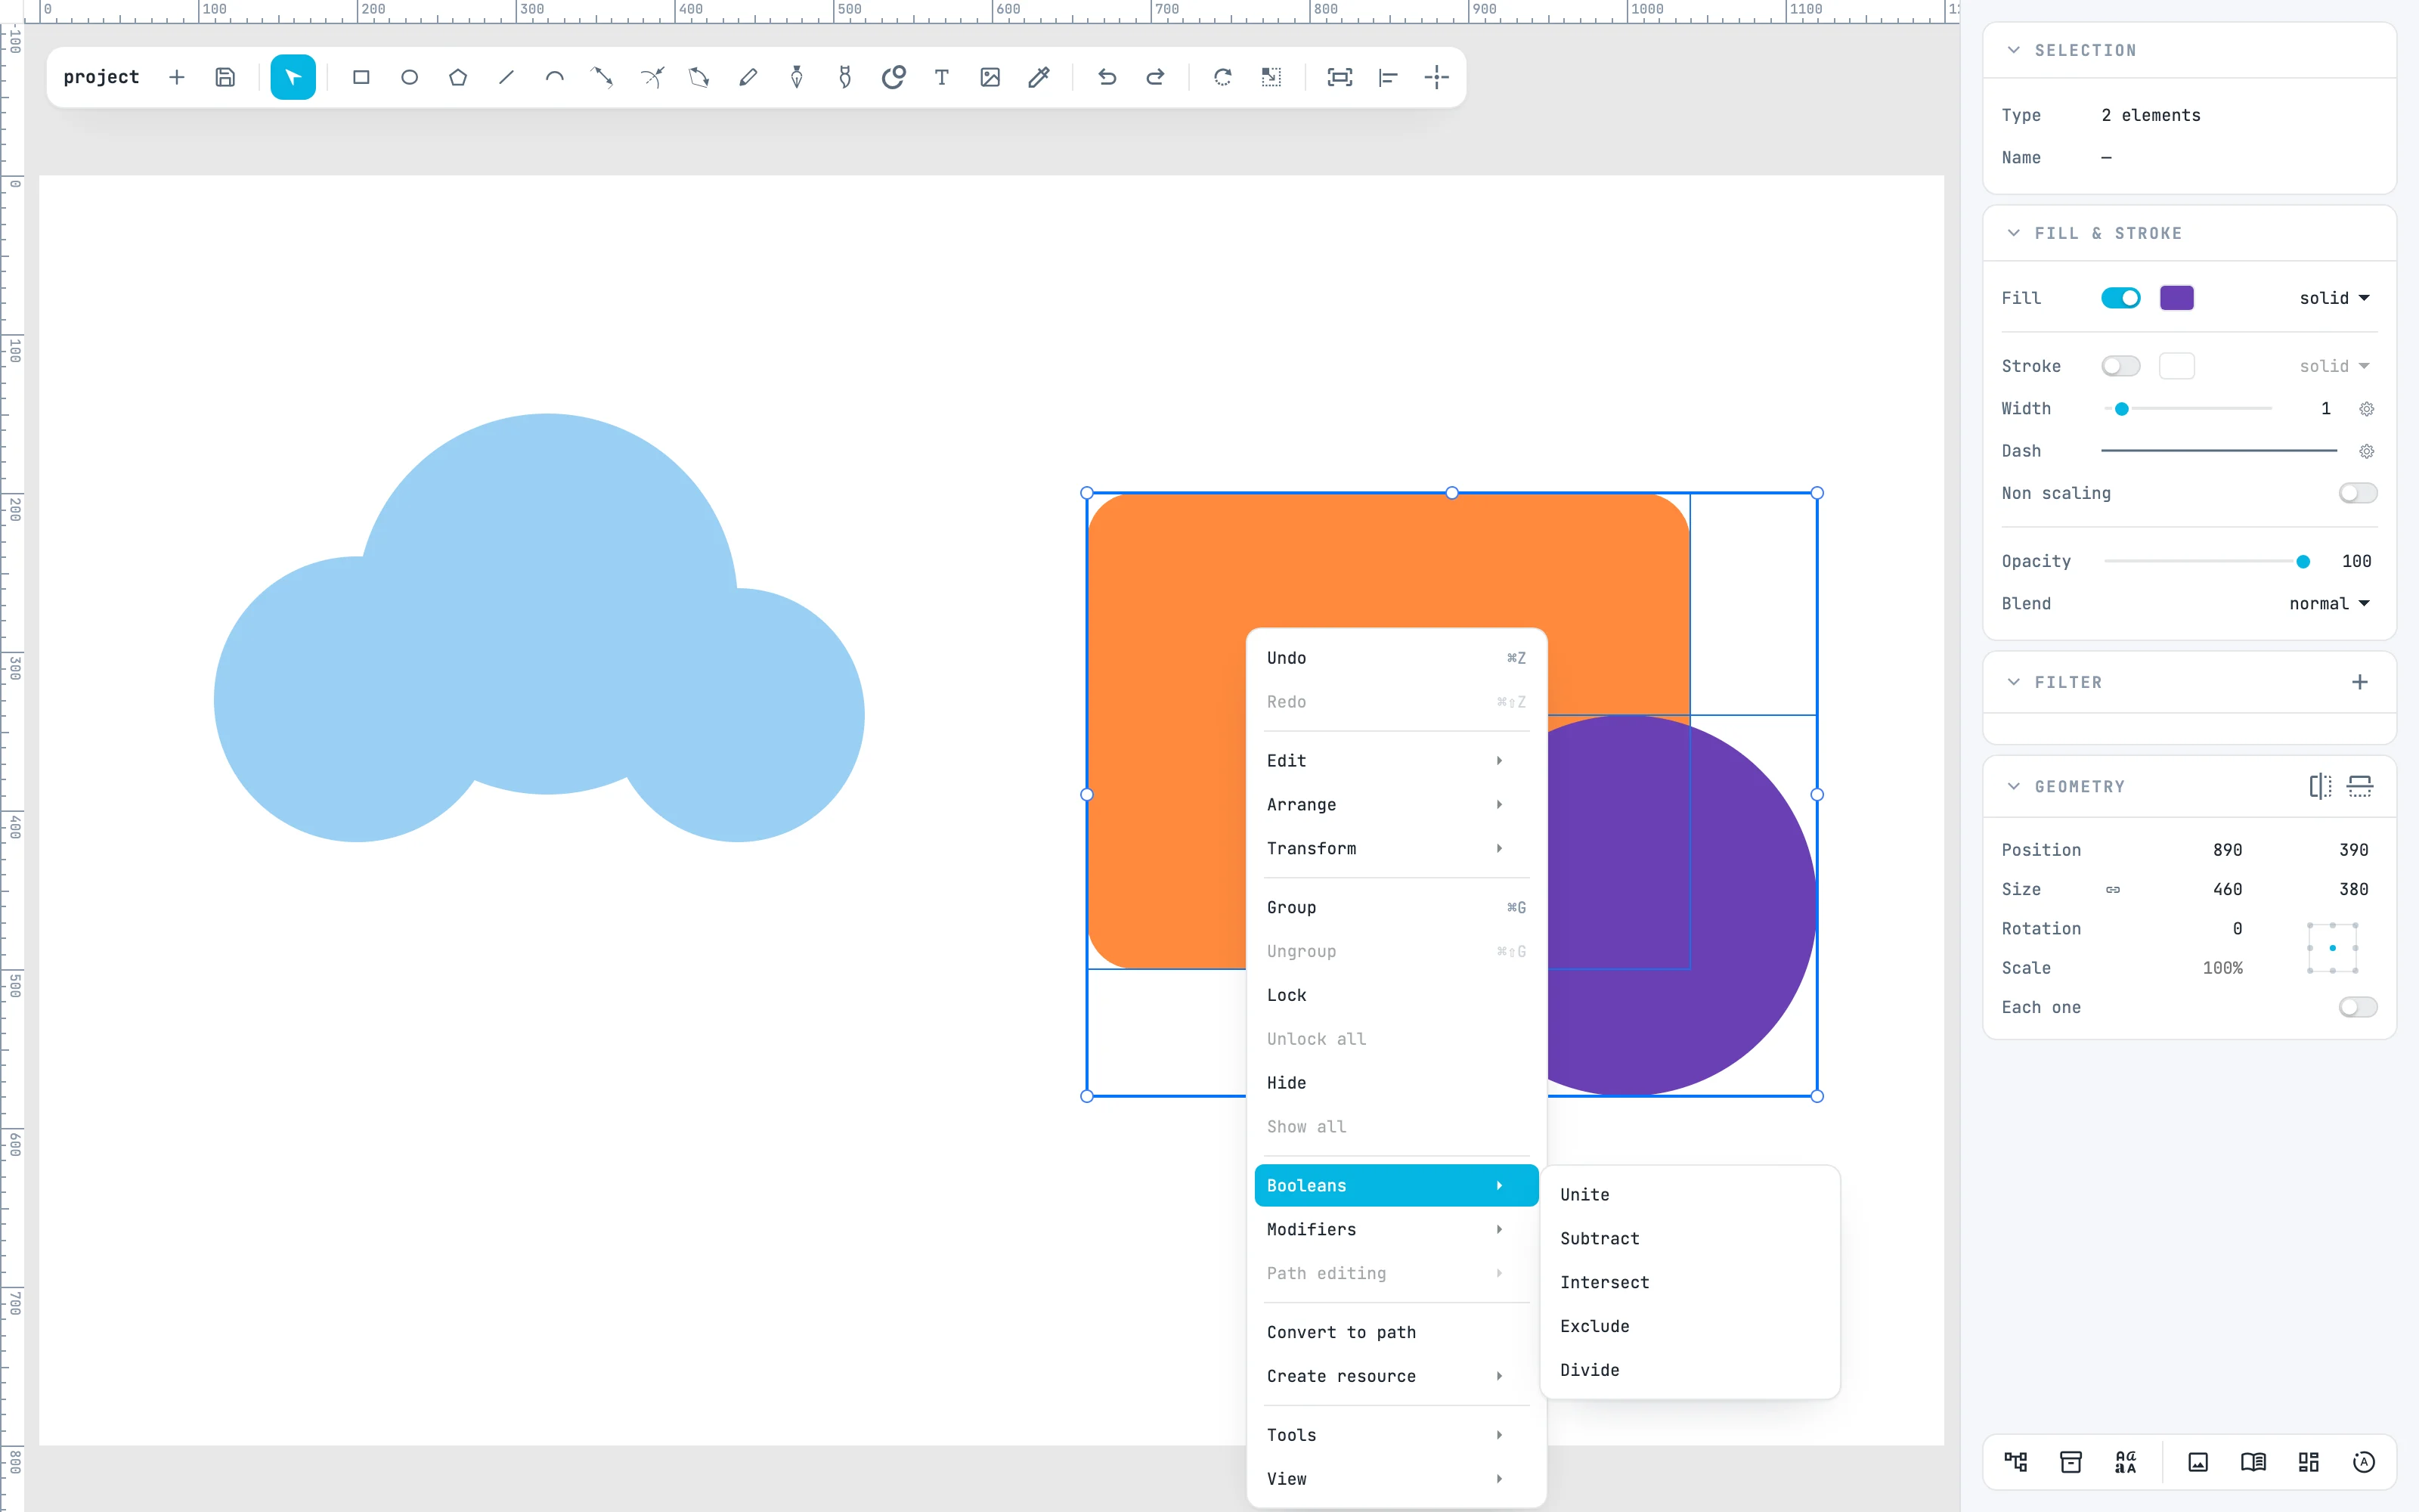The height and width of the screenshot is (1512, 2419).
Task: Choose Subtract from Booleans submenu
Action: click(1690, 1239)
